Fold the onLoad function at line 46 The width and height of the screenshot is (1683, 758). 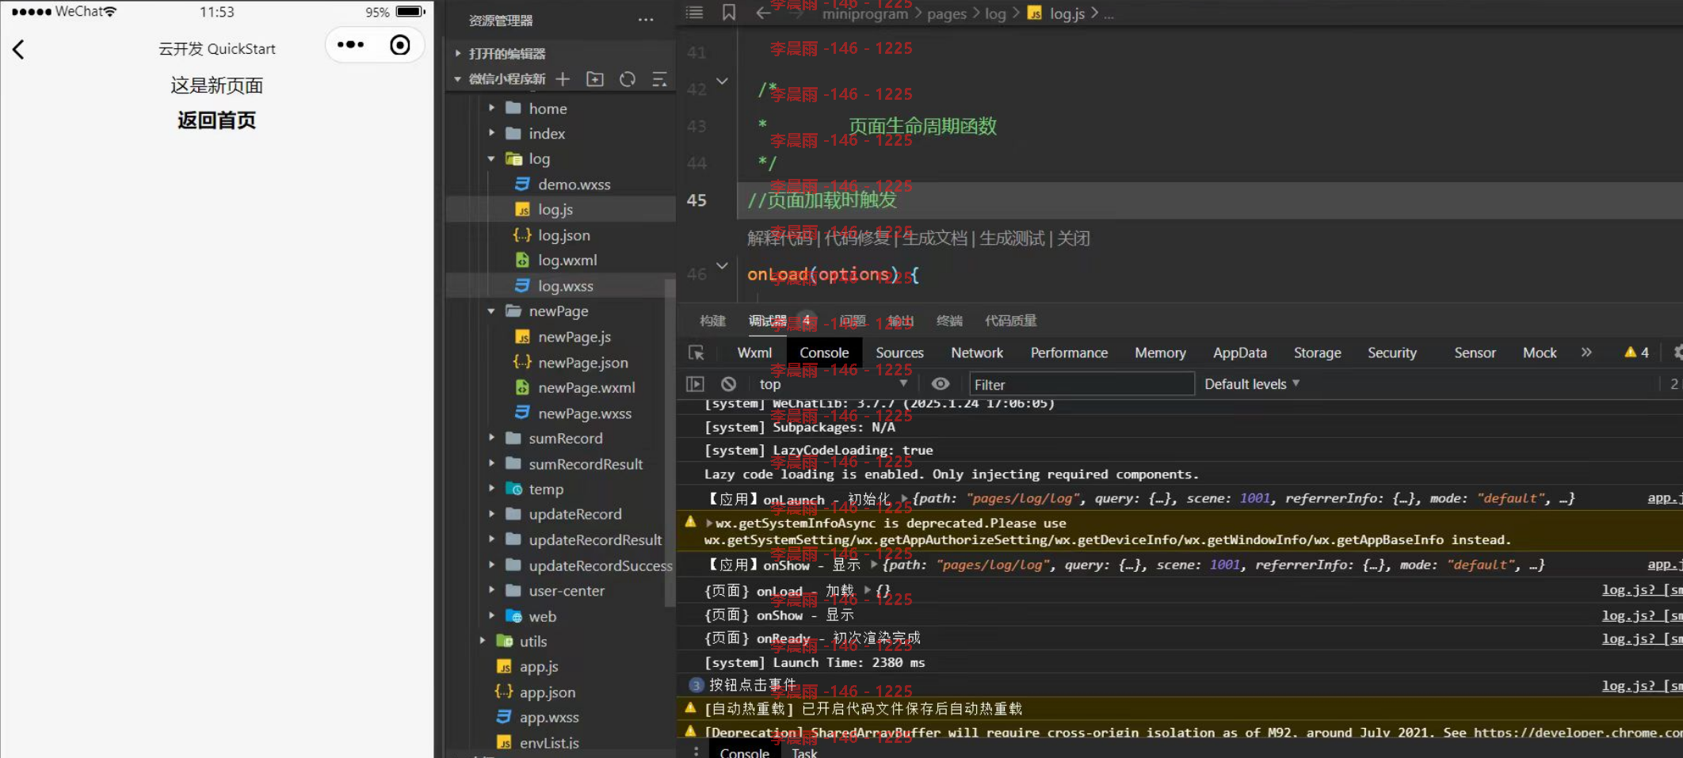point(722,266)
